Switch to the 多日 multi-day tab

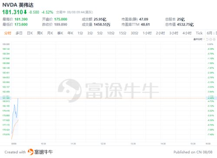[x=19, y=33]
